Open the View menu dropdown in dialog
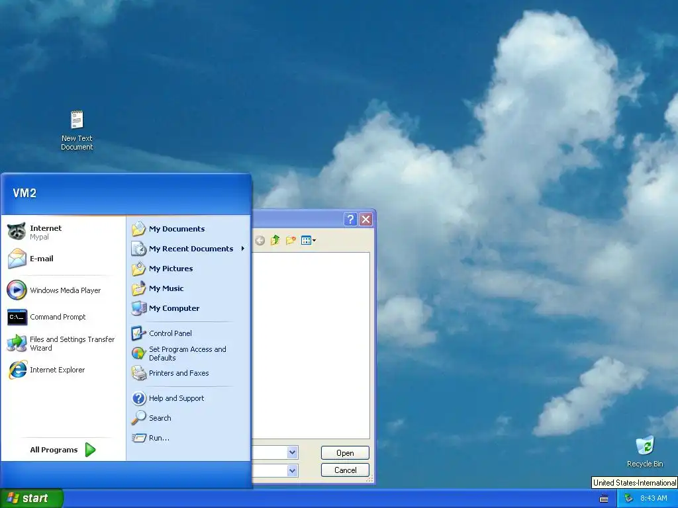The image size is (678, 508). pos(309,240)
